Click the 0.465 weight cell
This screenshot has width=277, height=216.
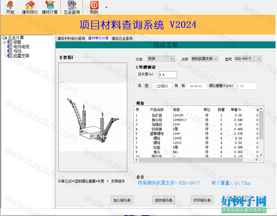(x=239, y=129)
